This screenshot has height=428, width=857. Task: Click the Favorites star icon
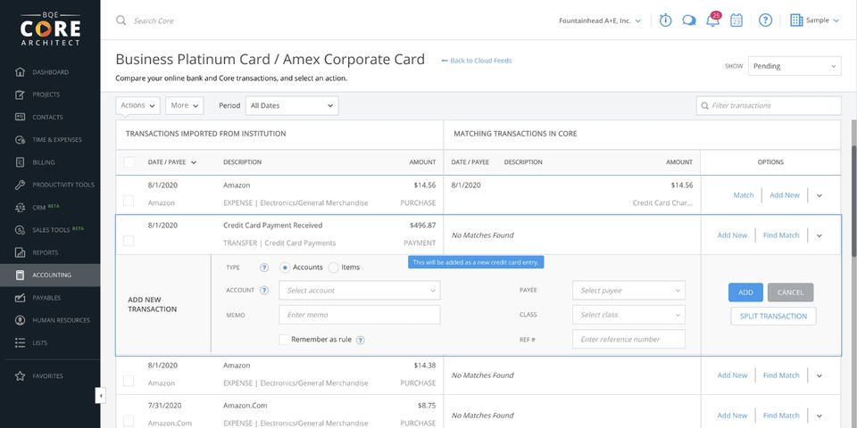(20, 376)
